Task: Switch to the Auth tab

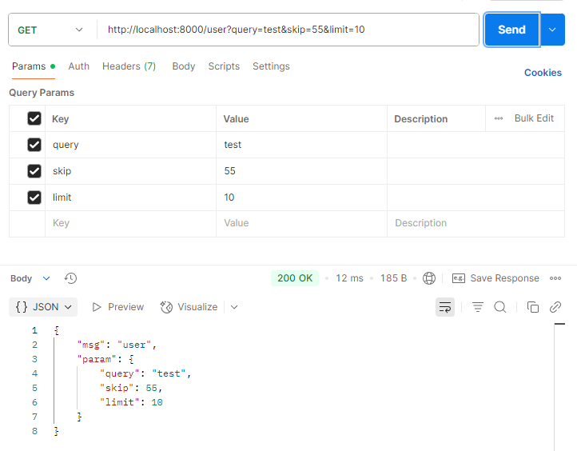Action: pyautogui.click(x=79, y=66)
